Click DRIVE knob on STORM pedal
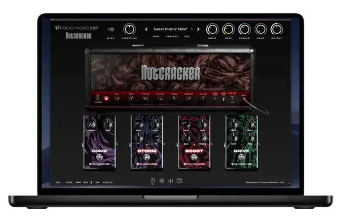This screenshot has width=341, height=222. pos(139,124)
